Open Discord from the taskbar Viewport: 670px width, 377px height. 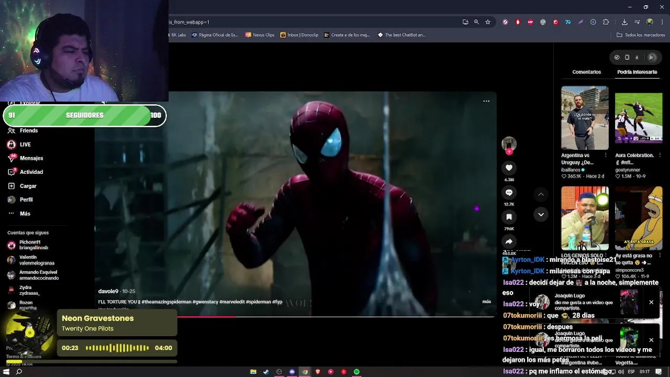click(x=292, y=372)
